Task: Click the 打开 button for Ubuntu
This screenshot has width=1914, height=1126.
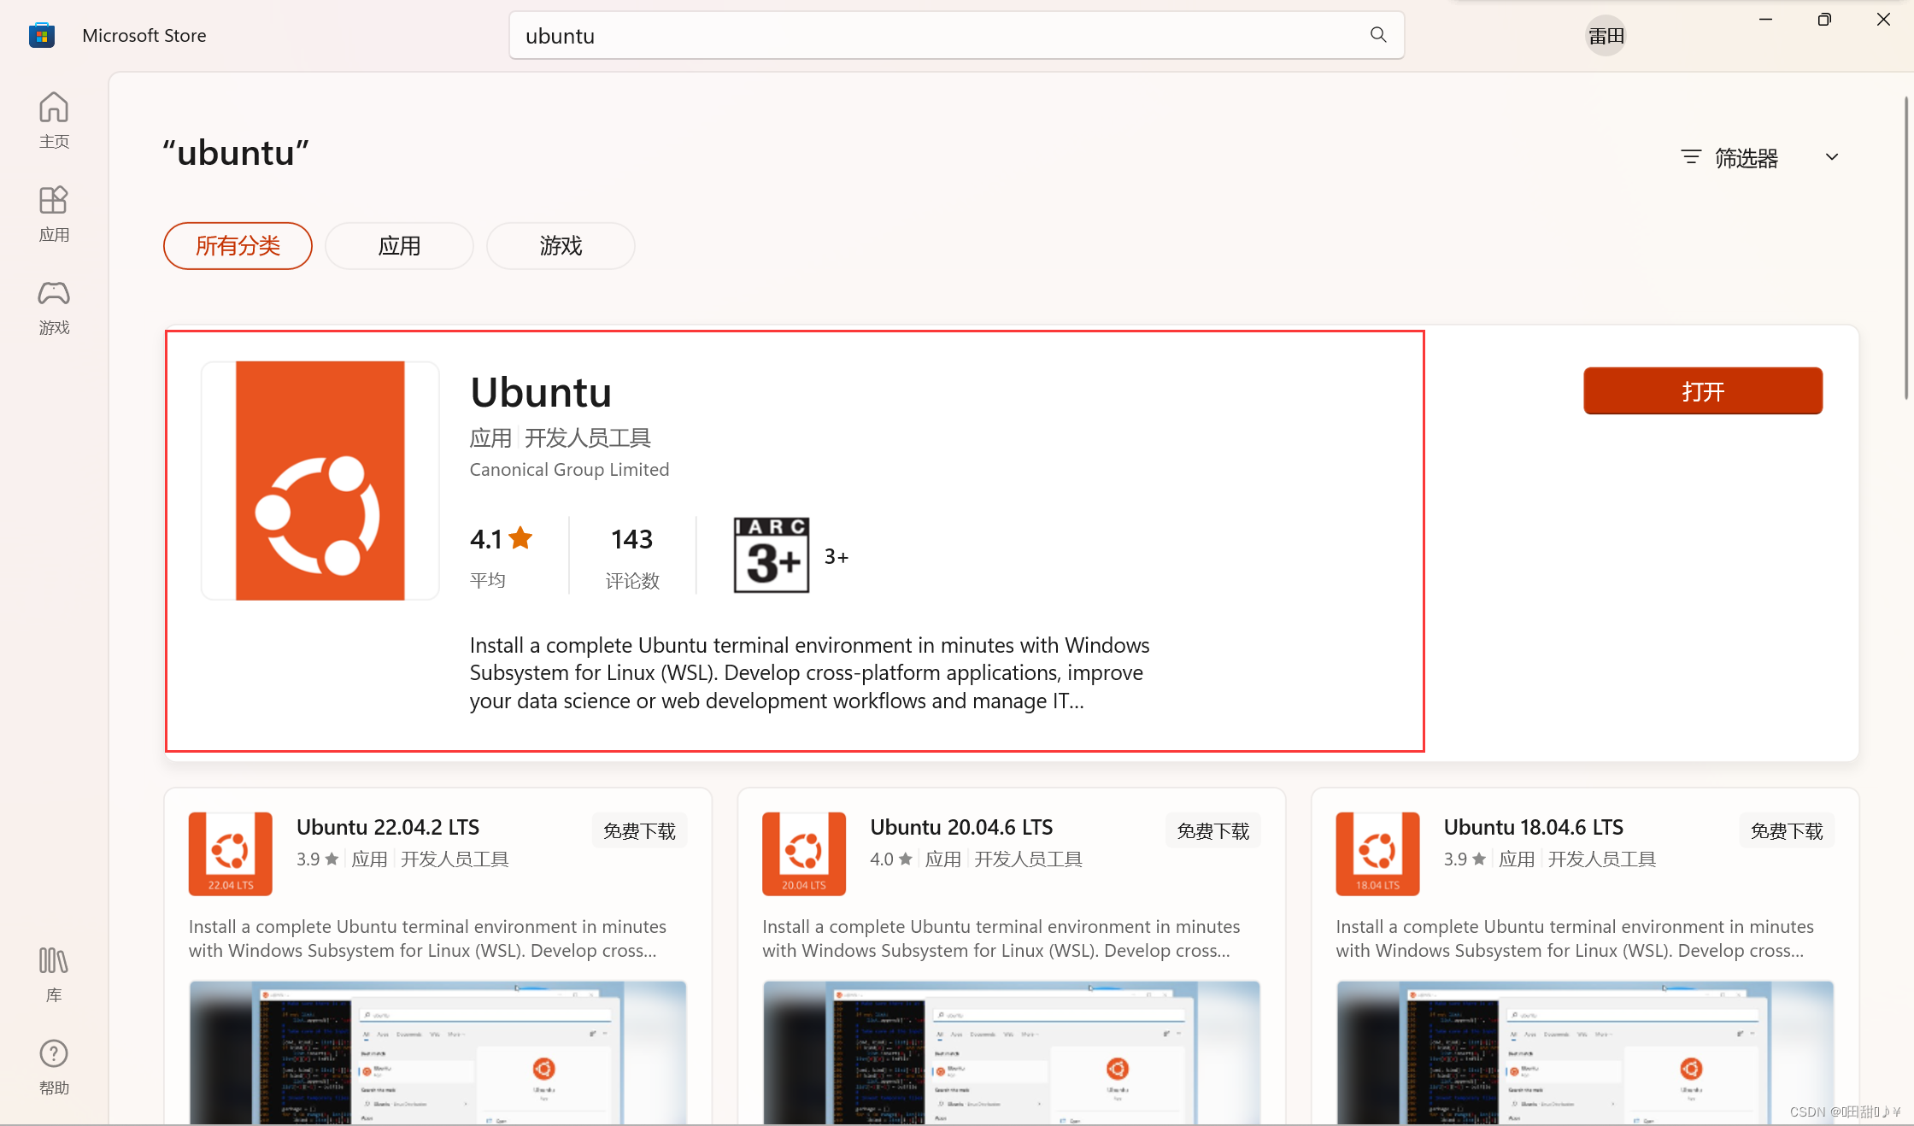Action: tap(1703, 391)
